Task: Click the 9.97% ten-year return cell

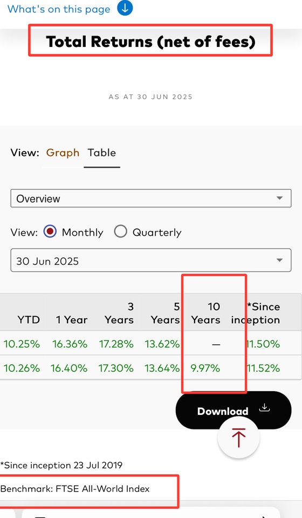Action: pos(205,368)
